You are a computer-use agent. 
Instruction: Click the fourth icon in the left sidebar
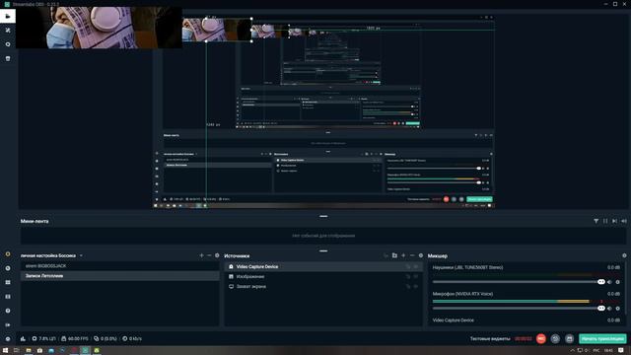8,58
